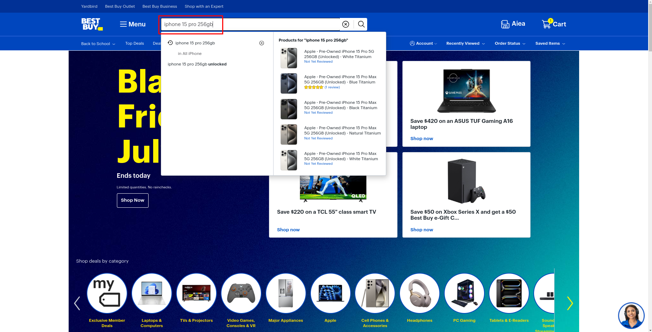
Task: Remove recent search iphone 15 pro 256gb
Action: tap(262, 43)
